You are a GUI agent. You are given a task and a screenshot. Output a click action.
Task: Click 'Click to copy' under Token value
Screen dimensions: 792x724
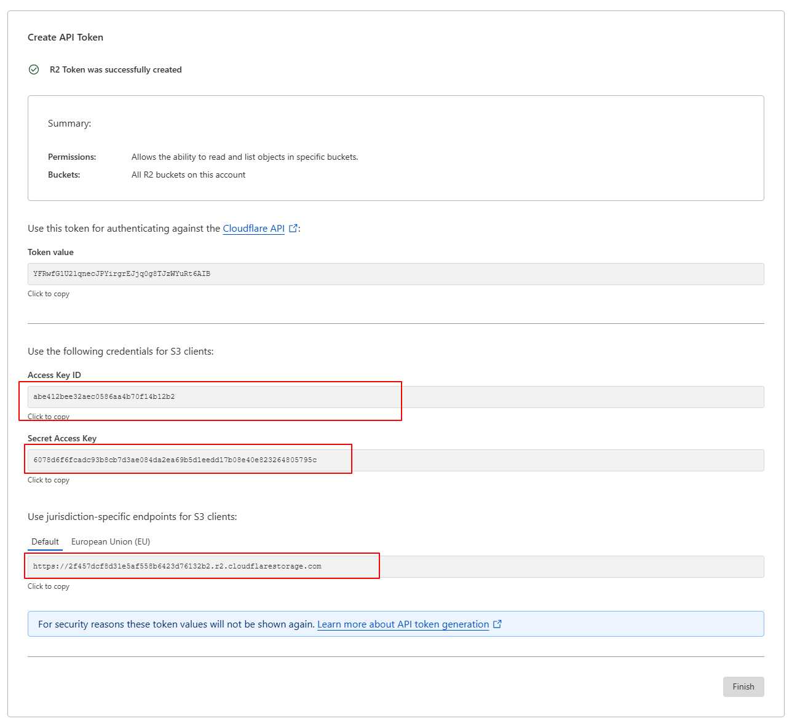49,294
